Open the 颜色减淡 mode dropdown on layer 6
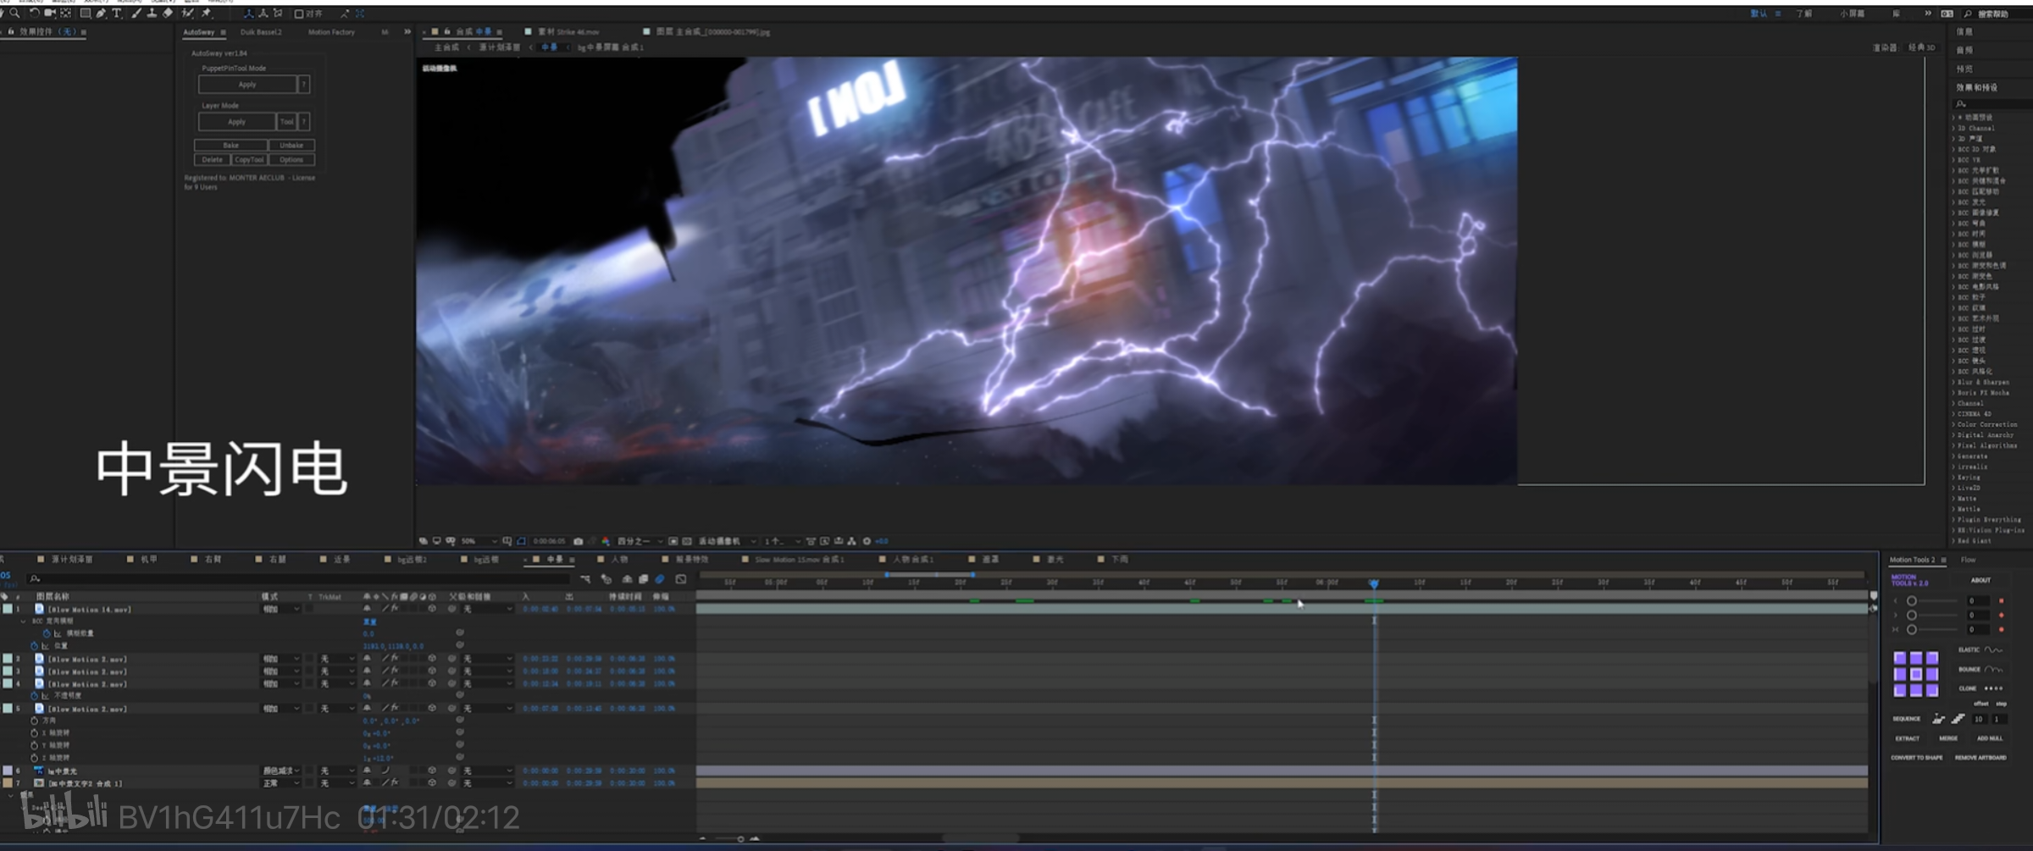Screen dimensions: 2033x851 click(281, 771)
